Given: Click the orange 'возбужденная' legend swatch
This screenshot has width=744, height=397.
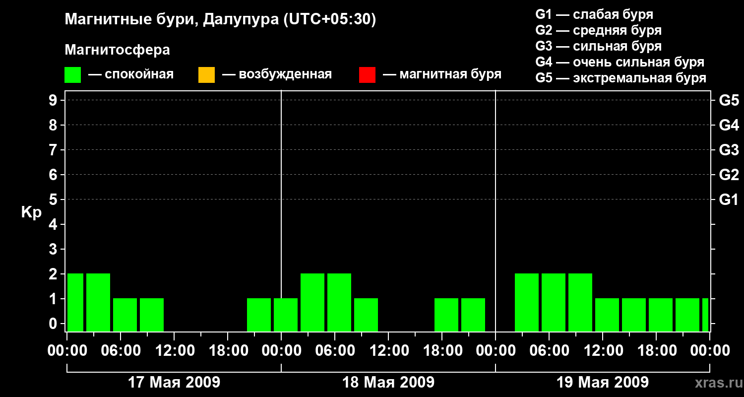Looking at the screenshot, I should point(206,75).
